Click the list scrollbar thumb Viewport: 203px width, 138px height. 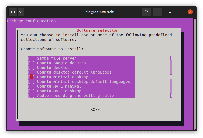[171, 77]
